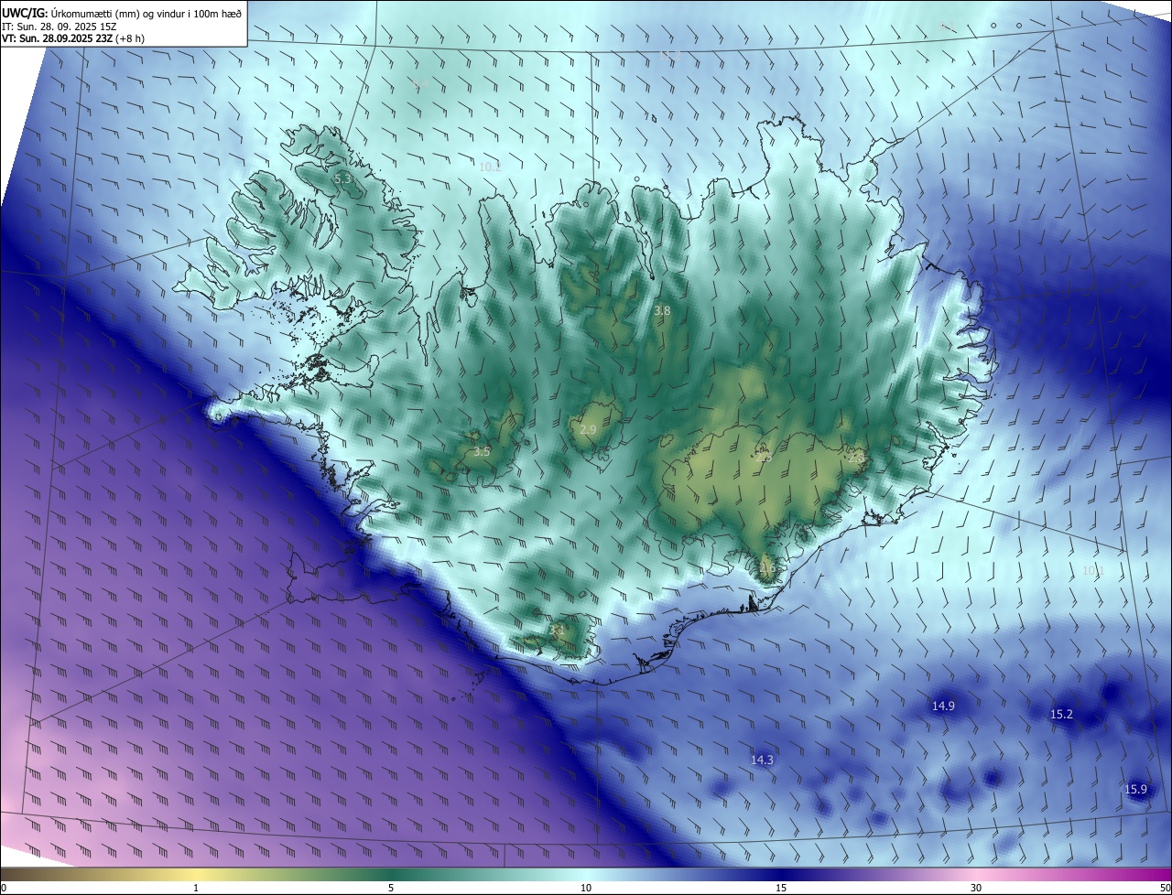Click the 10.1 value label east of Iceland
1172x895 pixels.
tap(1093, 570)
